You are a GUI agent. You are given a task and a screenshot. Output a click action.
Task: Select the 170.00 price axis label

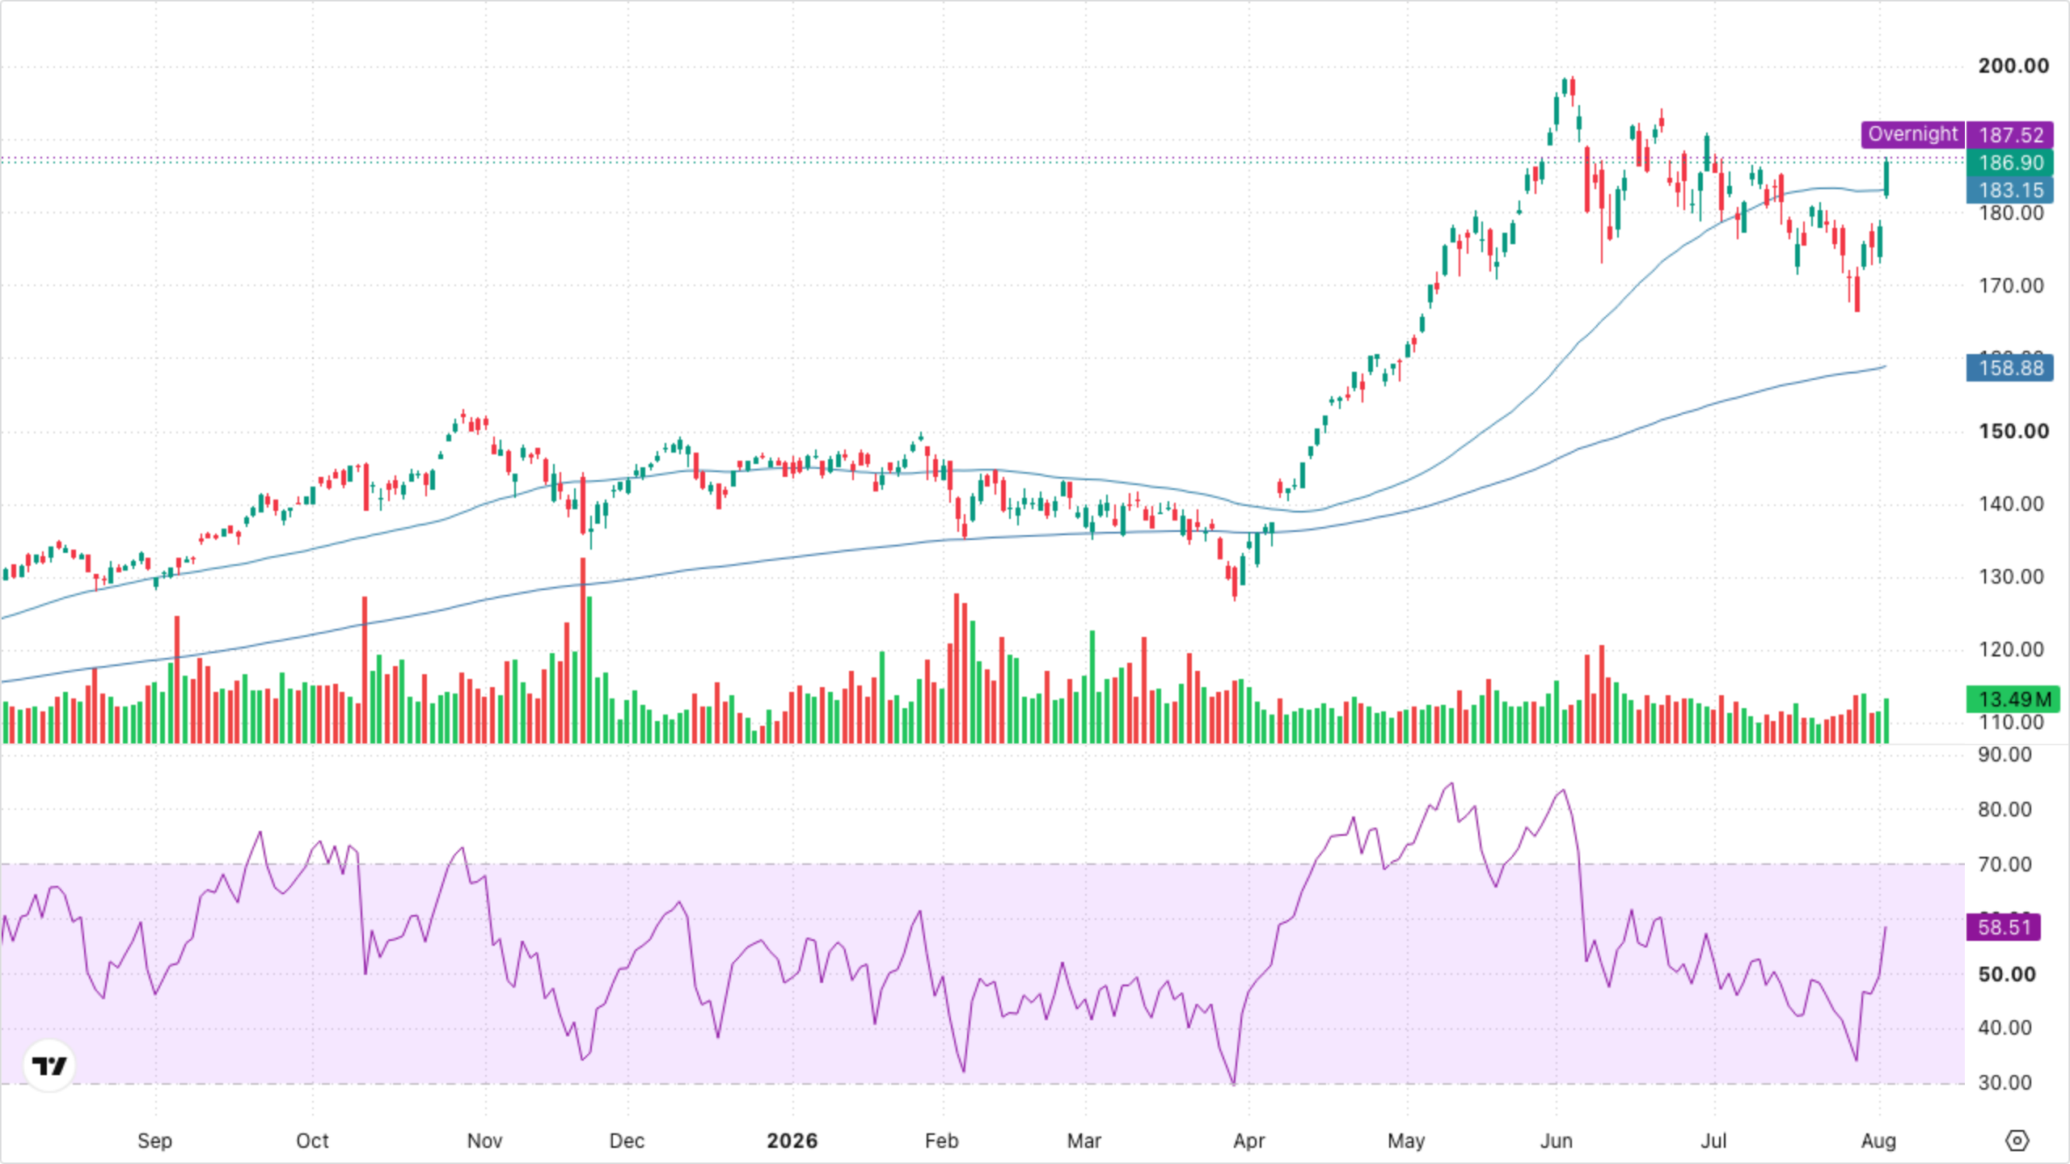[x=2011, y=286]
